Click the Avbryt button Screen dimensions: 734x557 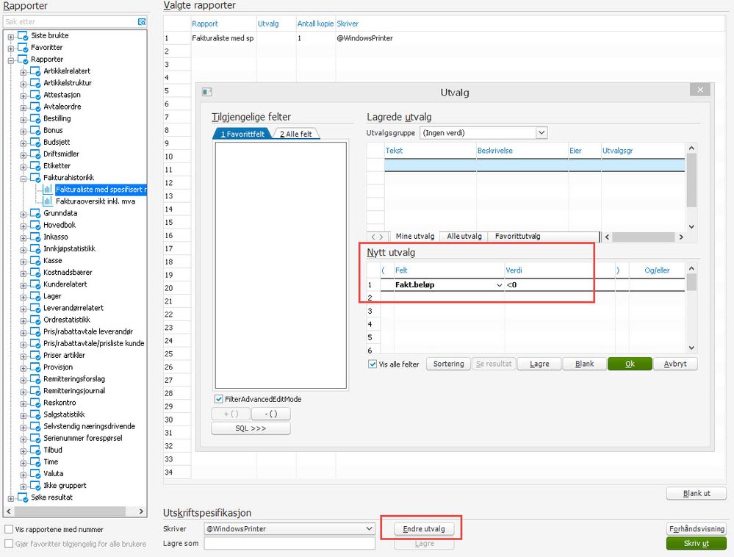pos(675,364)
